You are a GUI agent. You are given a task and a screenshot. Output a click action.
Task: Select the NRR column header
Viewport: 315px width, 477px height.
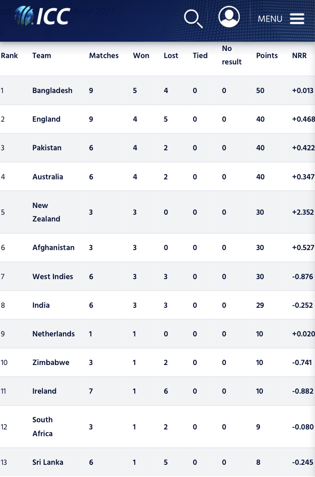(x=299, y=56)
